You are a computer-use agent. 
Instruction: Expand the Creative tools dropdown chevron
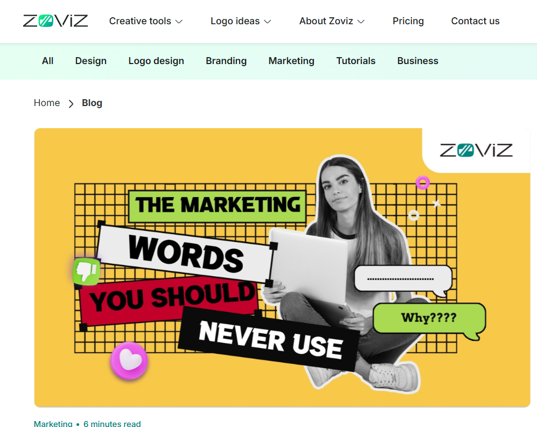pos(179,22)
